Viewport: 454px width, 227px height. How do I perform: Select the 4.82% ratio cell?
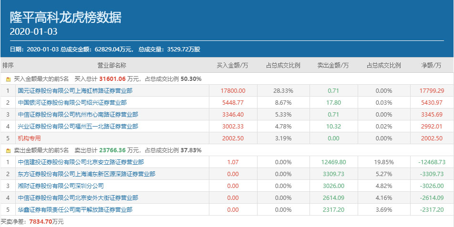tap(383, 186)
